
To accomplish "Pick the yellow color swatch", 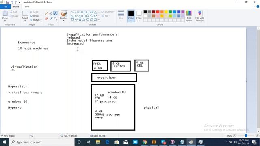I will (166, 12).
